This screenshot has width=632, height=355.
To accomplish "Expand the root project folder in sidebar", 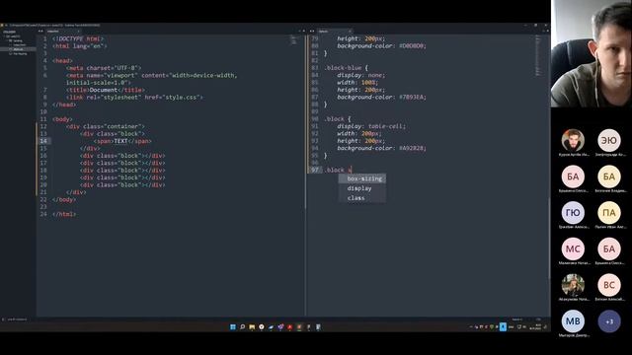I will (13, 36).
